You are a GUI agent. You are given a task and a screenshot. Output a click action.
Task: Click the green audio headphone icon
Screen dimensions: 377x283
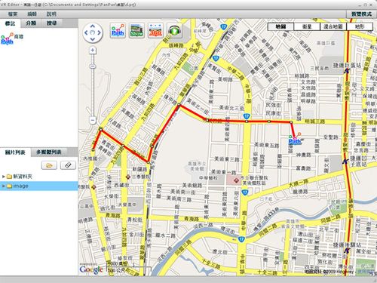click(174, 31)
